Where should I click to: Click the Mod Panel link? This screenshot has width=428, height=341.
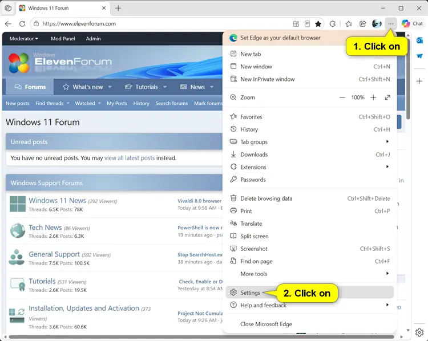(x=63, y=39)
